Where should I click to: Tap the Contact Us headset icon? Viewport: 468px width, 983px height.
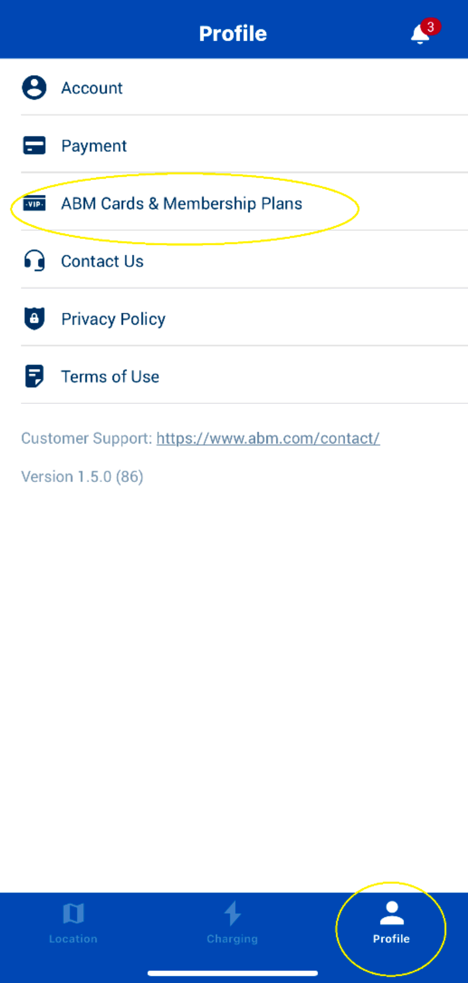(x=34, y=261)
